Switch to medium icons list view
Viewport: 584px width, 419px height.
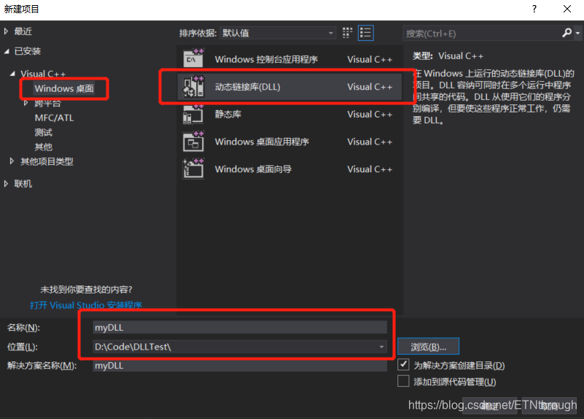tap(366, 33)
